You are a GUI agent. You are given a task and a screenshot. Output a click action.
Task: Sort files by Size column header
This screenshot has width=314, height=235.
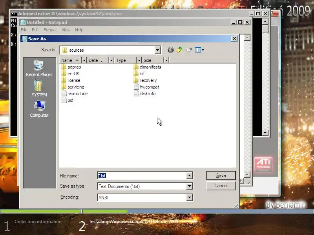[153, 60]
